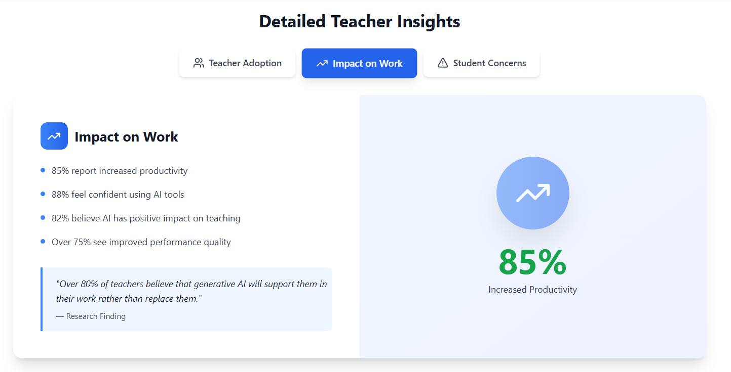Click the blue bullet before Over 75% line

(x=43, y=242)
